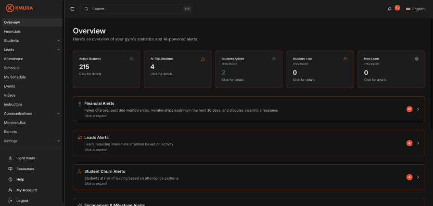Open Videos in the sidebar

[32, 95]
